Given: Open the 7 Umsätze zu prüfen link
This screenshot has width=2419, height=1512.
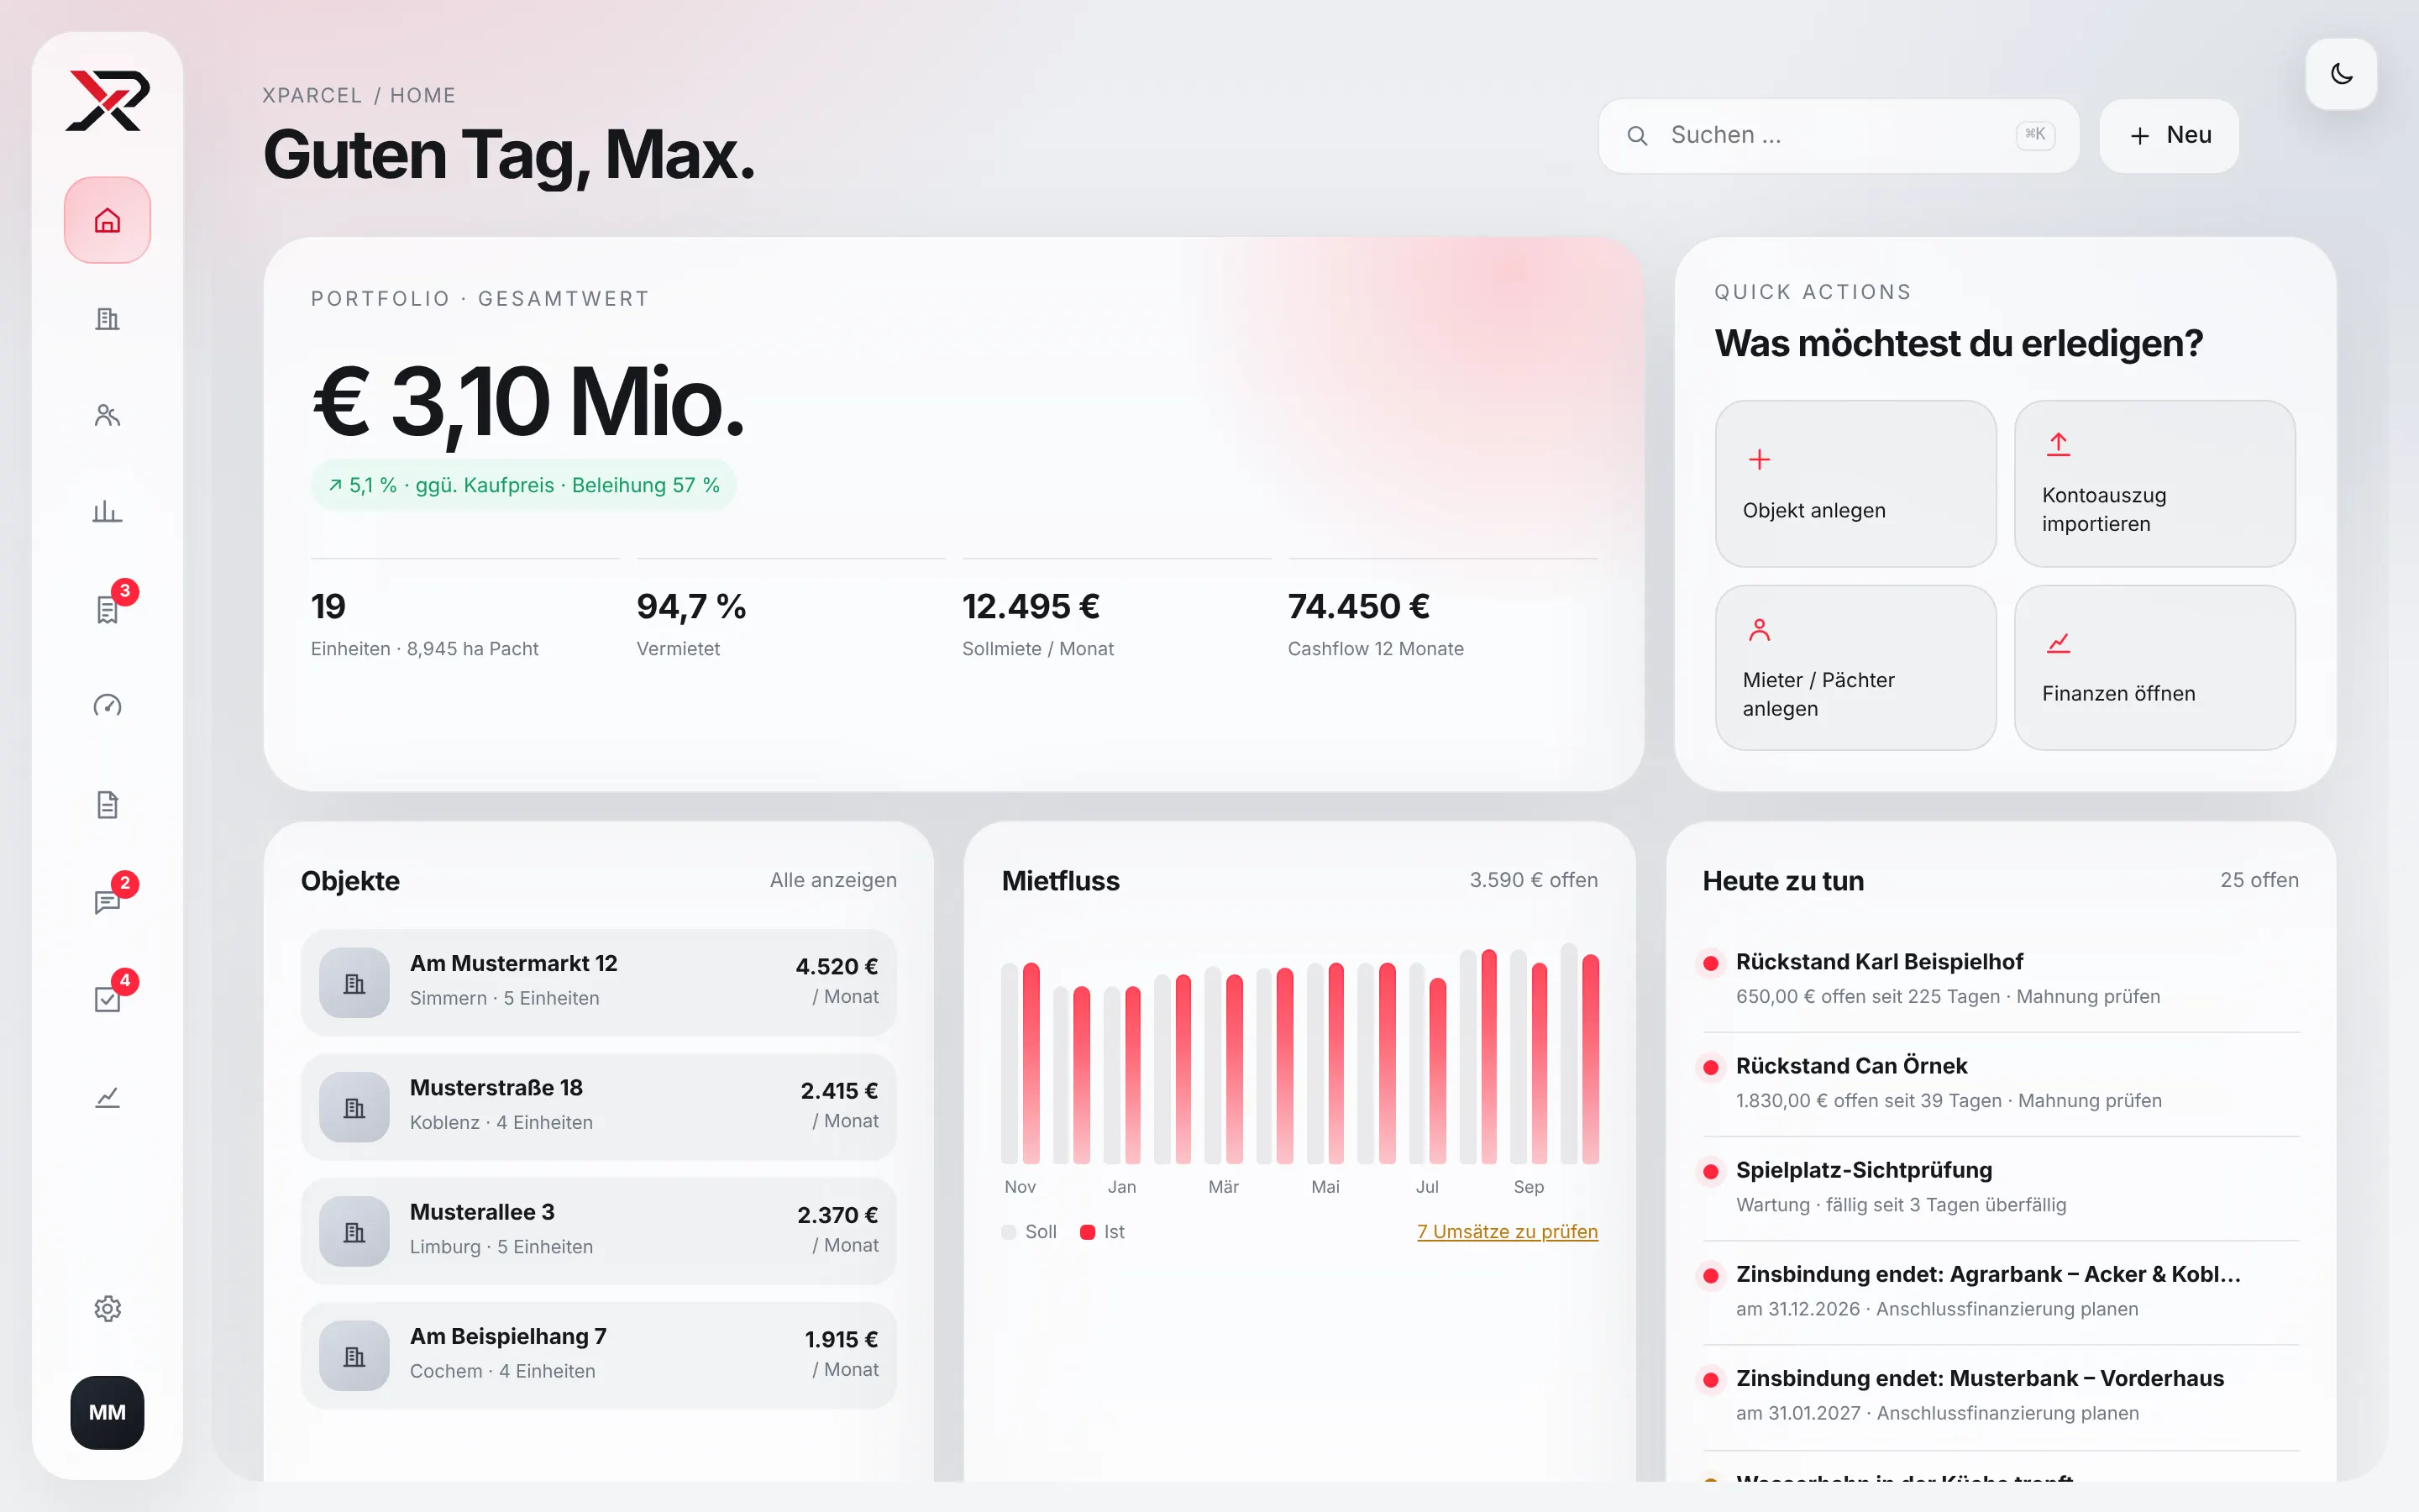Looking at the screenshot, I should pyautogui.click(x=1508, y=1231).
